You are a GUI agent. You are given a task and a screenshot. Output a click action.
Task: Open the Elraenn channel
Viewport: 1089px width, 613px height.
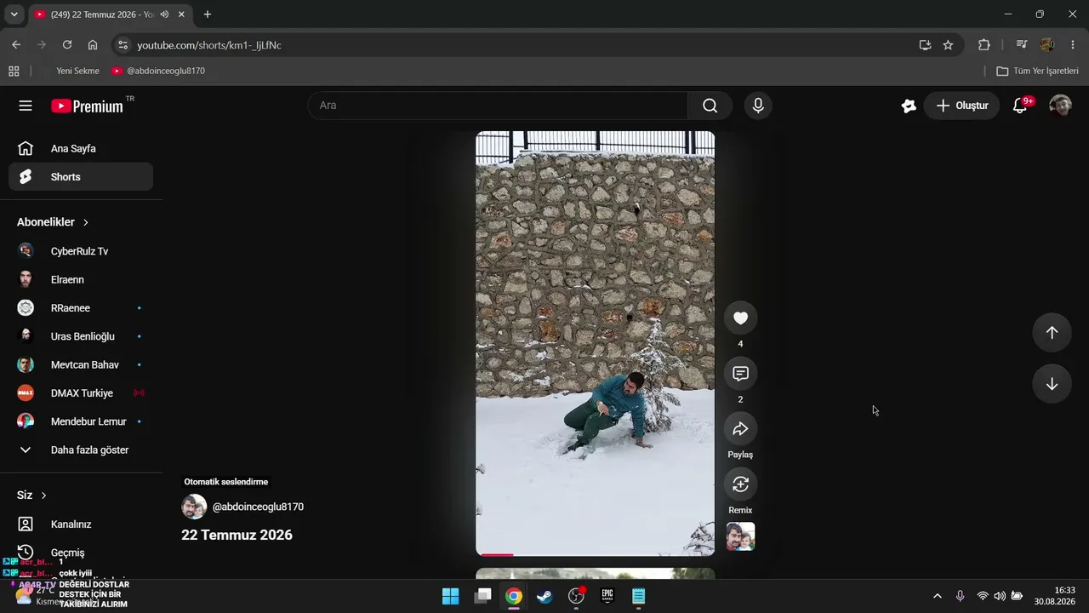tap(81, 279)
